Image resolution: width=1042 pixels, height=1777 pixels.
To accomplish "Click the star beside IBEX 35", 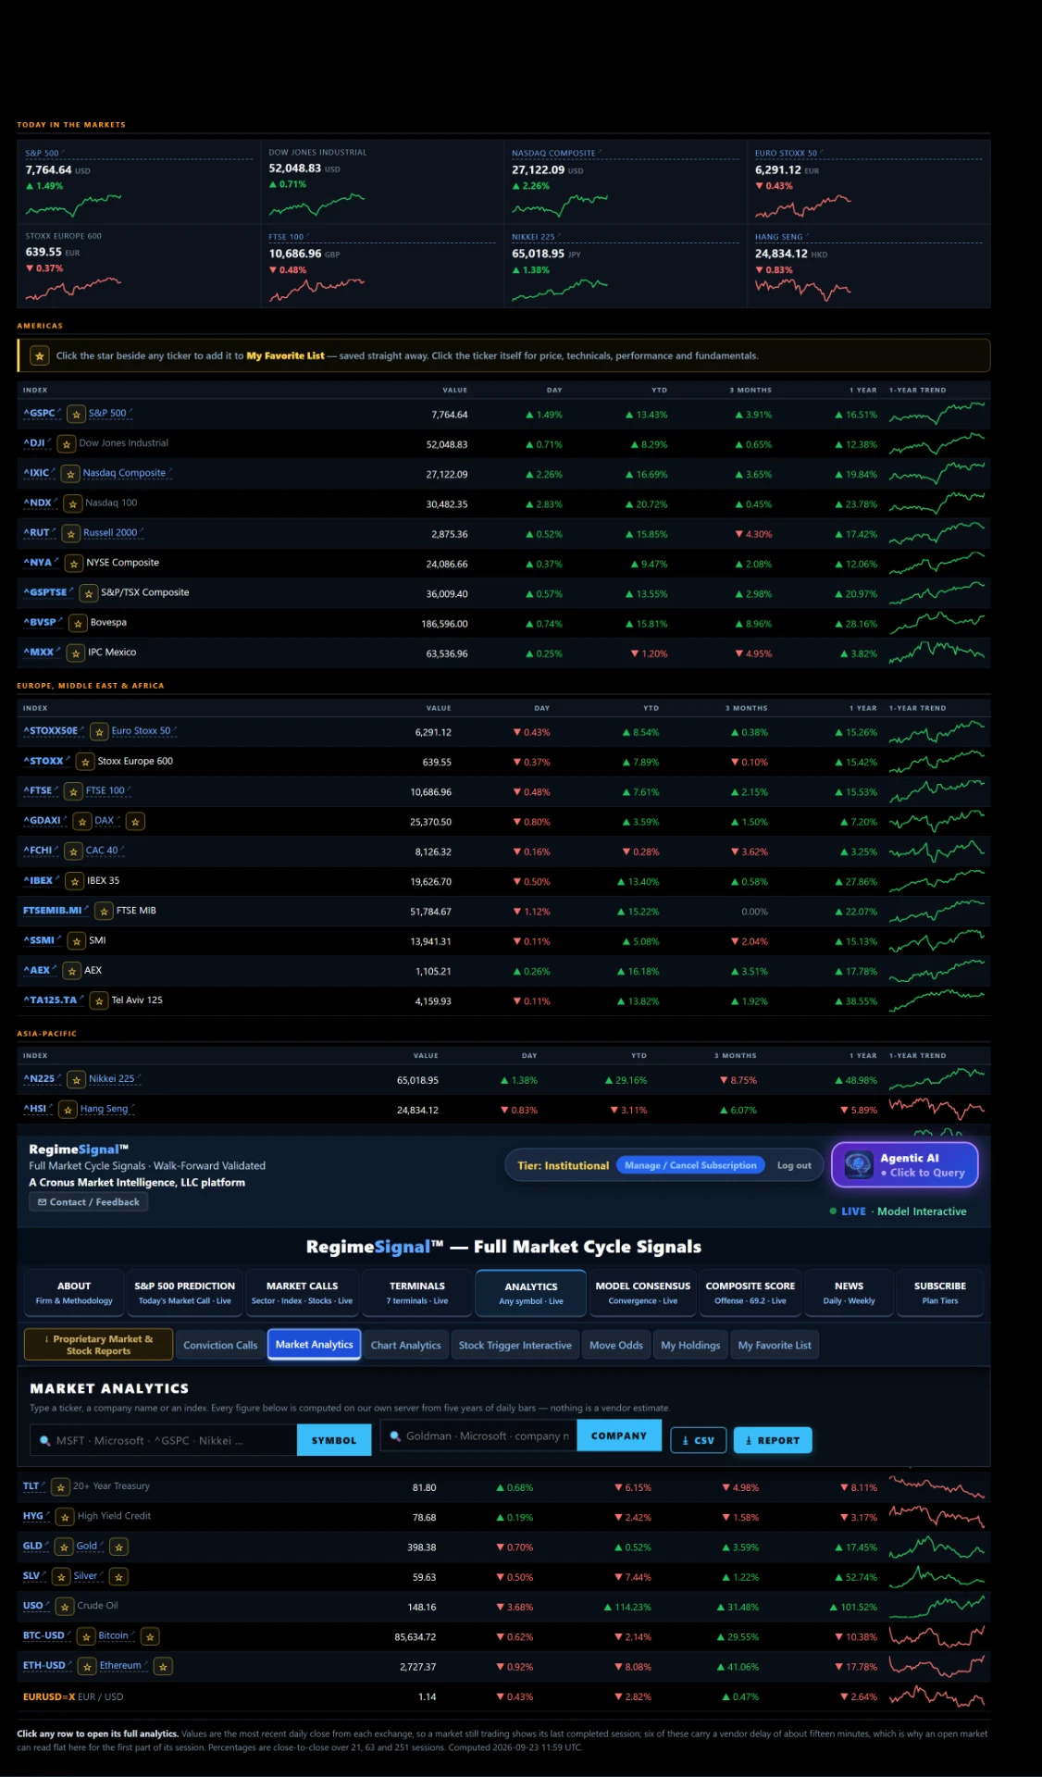I will click(76, 882).
